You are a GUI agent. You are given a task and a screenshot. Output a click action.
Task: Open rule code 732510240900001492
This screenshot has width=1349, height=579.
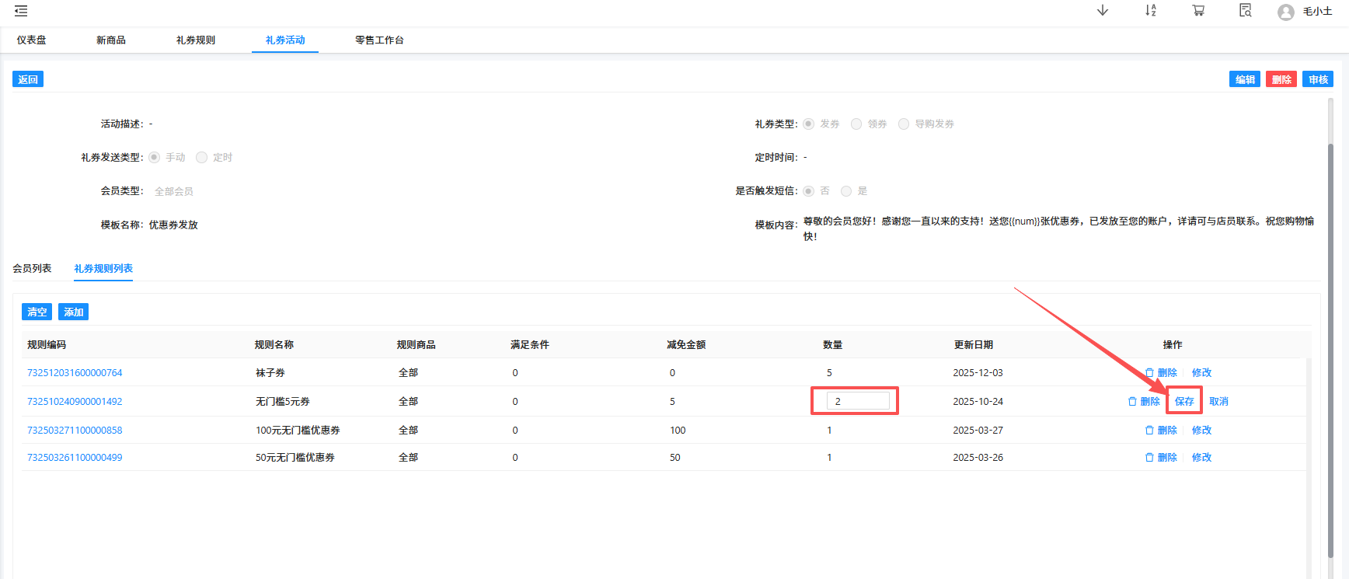pyautogui.click(x=75, y=402)
